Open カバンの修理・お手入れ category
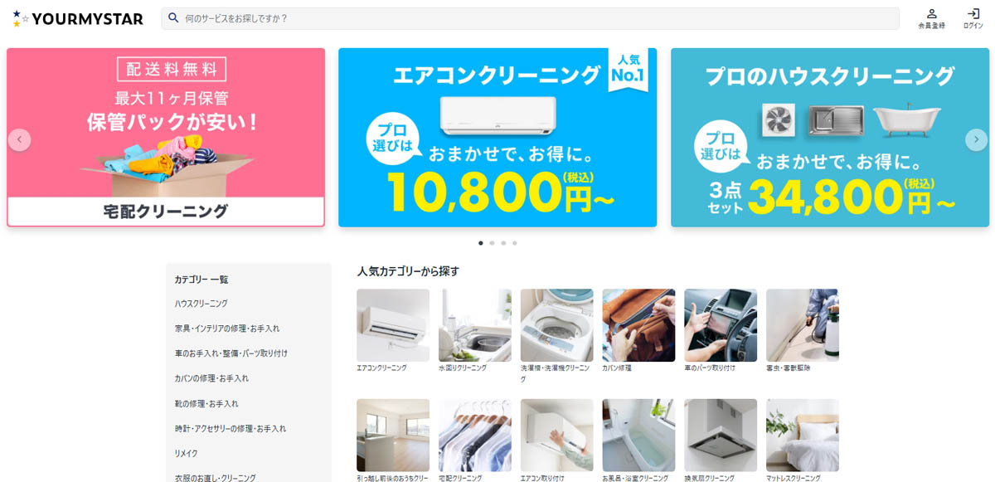995x482 pixels. click(211, 378)
